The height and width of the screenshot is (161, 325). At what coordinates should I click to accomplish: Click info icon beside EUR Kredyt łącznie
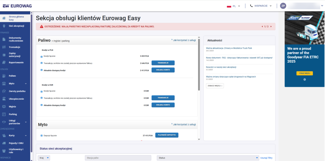(x=42, y=91)
